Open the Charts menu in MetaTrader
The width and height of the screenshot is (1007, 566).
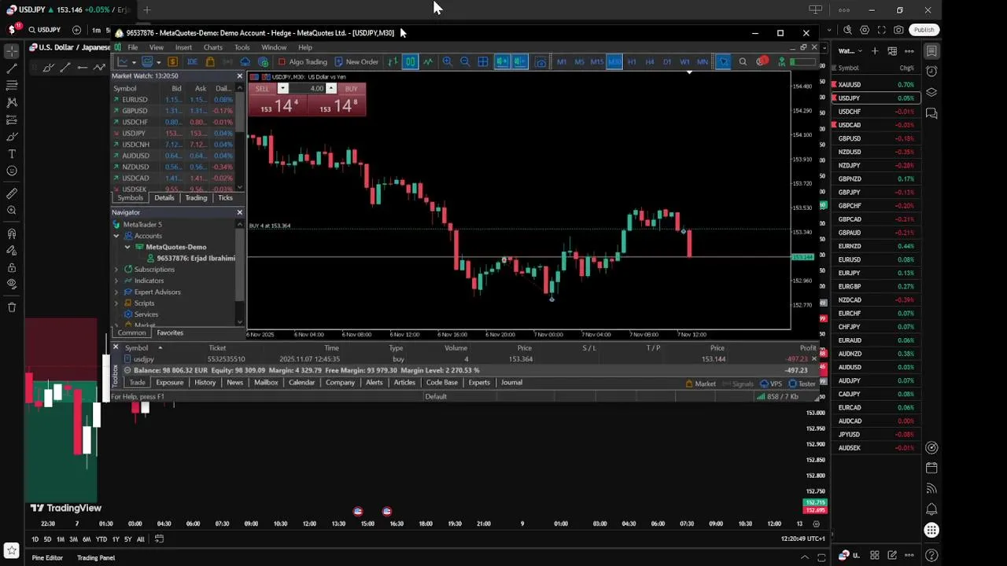click(x=212, y=47)
